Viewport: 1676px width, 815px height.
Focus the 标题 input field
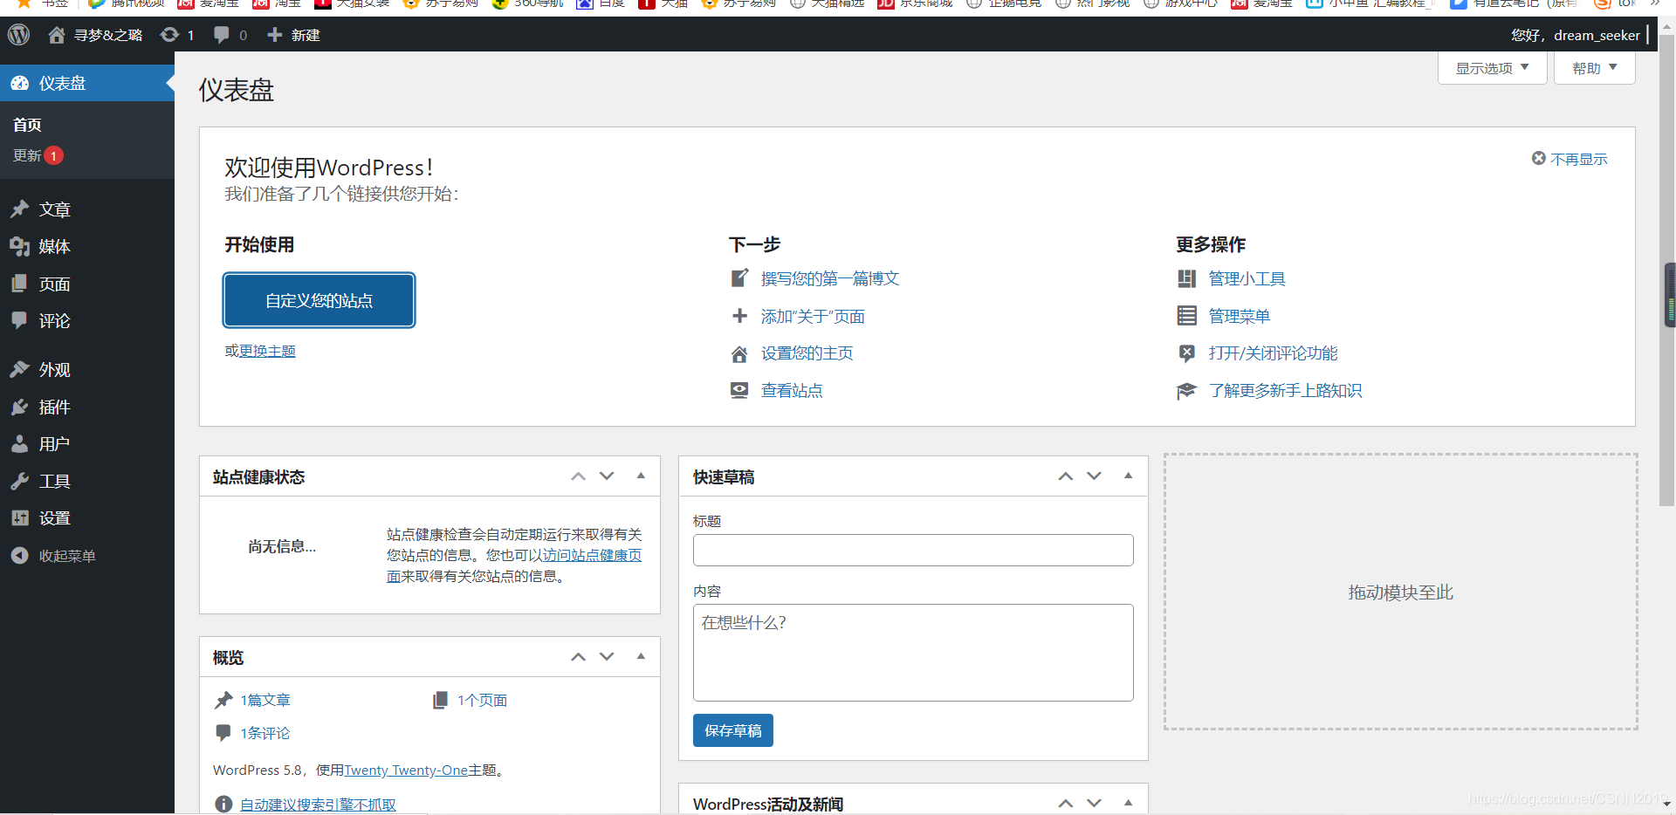click(913, 550)
